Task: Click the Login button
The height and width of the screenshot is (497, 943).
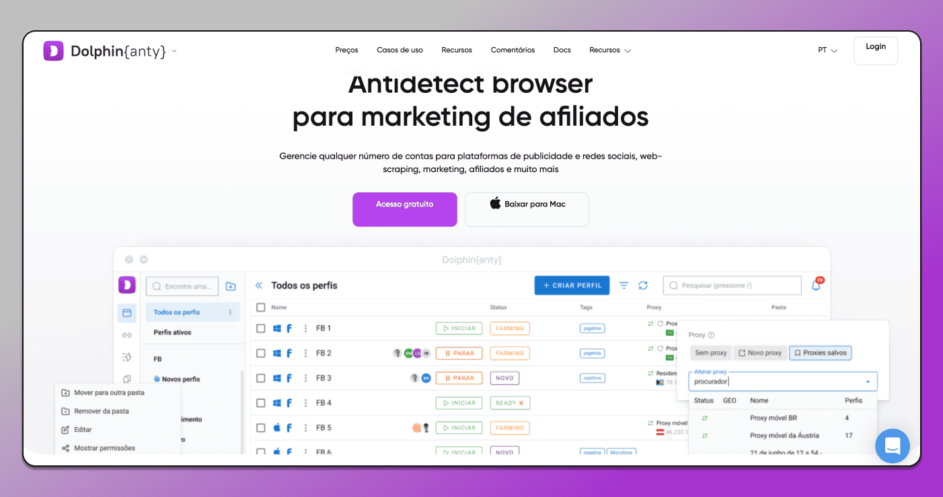Action: coord(876,50)
